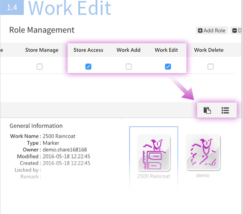This screenshot has height=214, width=243.
Task: Uncheck the Work Edit permission checkbox
Action: tap(168, 66)
